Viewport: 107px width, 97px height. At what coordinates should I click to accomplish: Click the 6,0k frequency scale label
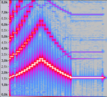4,24
